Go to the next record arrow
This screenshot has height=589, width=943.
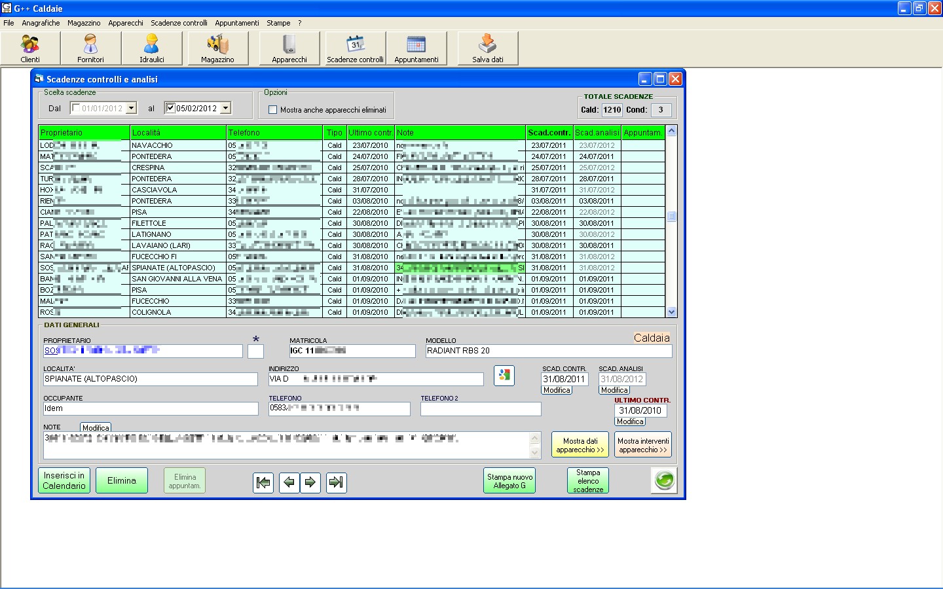point(310,482)
